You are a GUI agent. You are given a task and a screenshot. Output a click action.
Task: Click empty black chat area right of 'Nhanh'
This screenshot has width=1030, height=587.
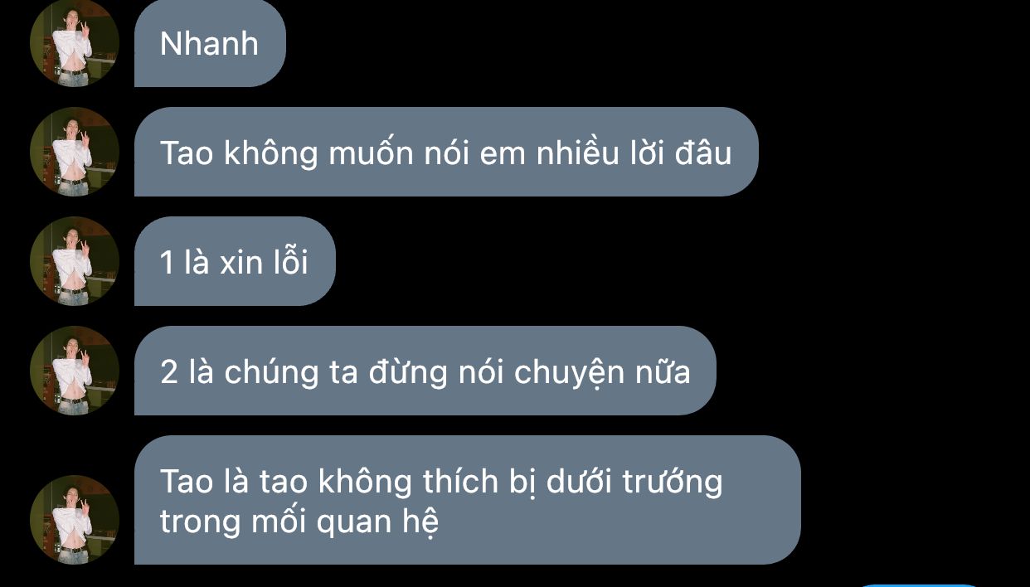655,43
